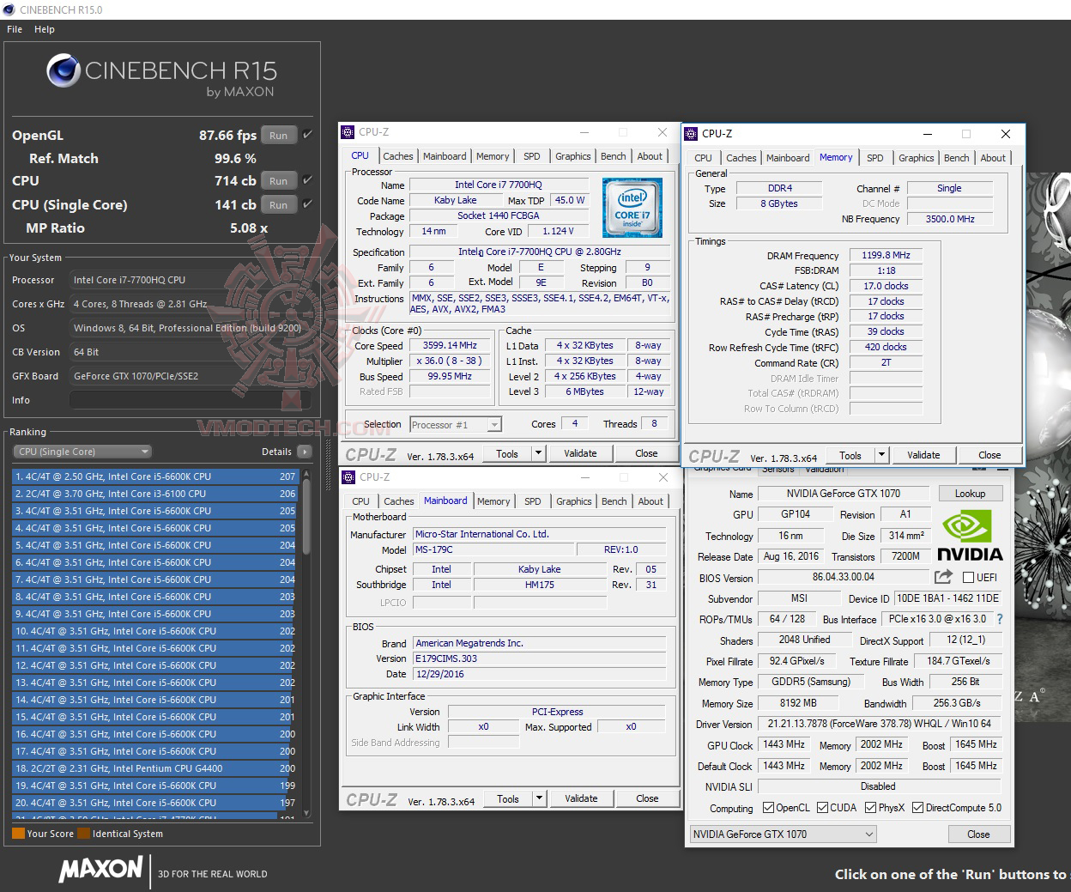
Task: Click the Intel Core i7 badge in CPU-Z
Action: [632, 208]
